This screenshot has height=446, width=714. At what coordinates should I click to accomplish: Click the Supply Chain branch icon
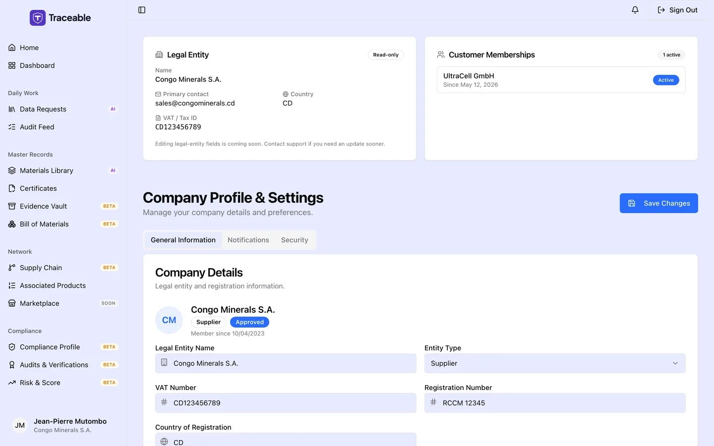tap(12, 268)
